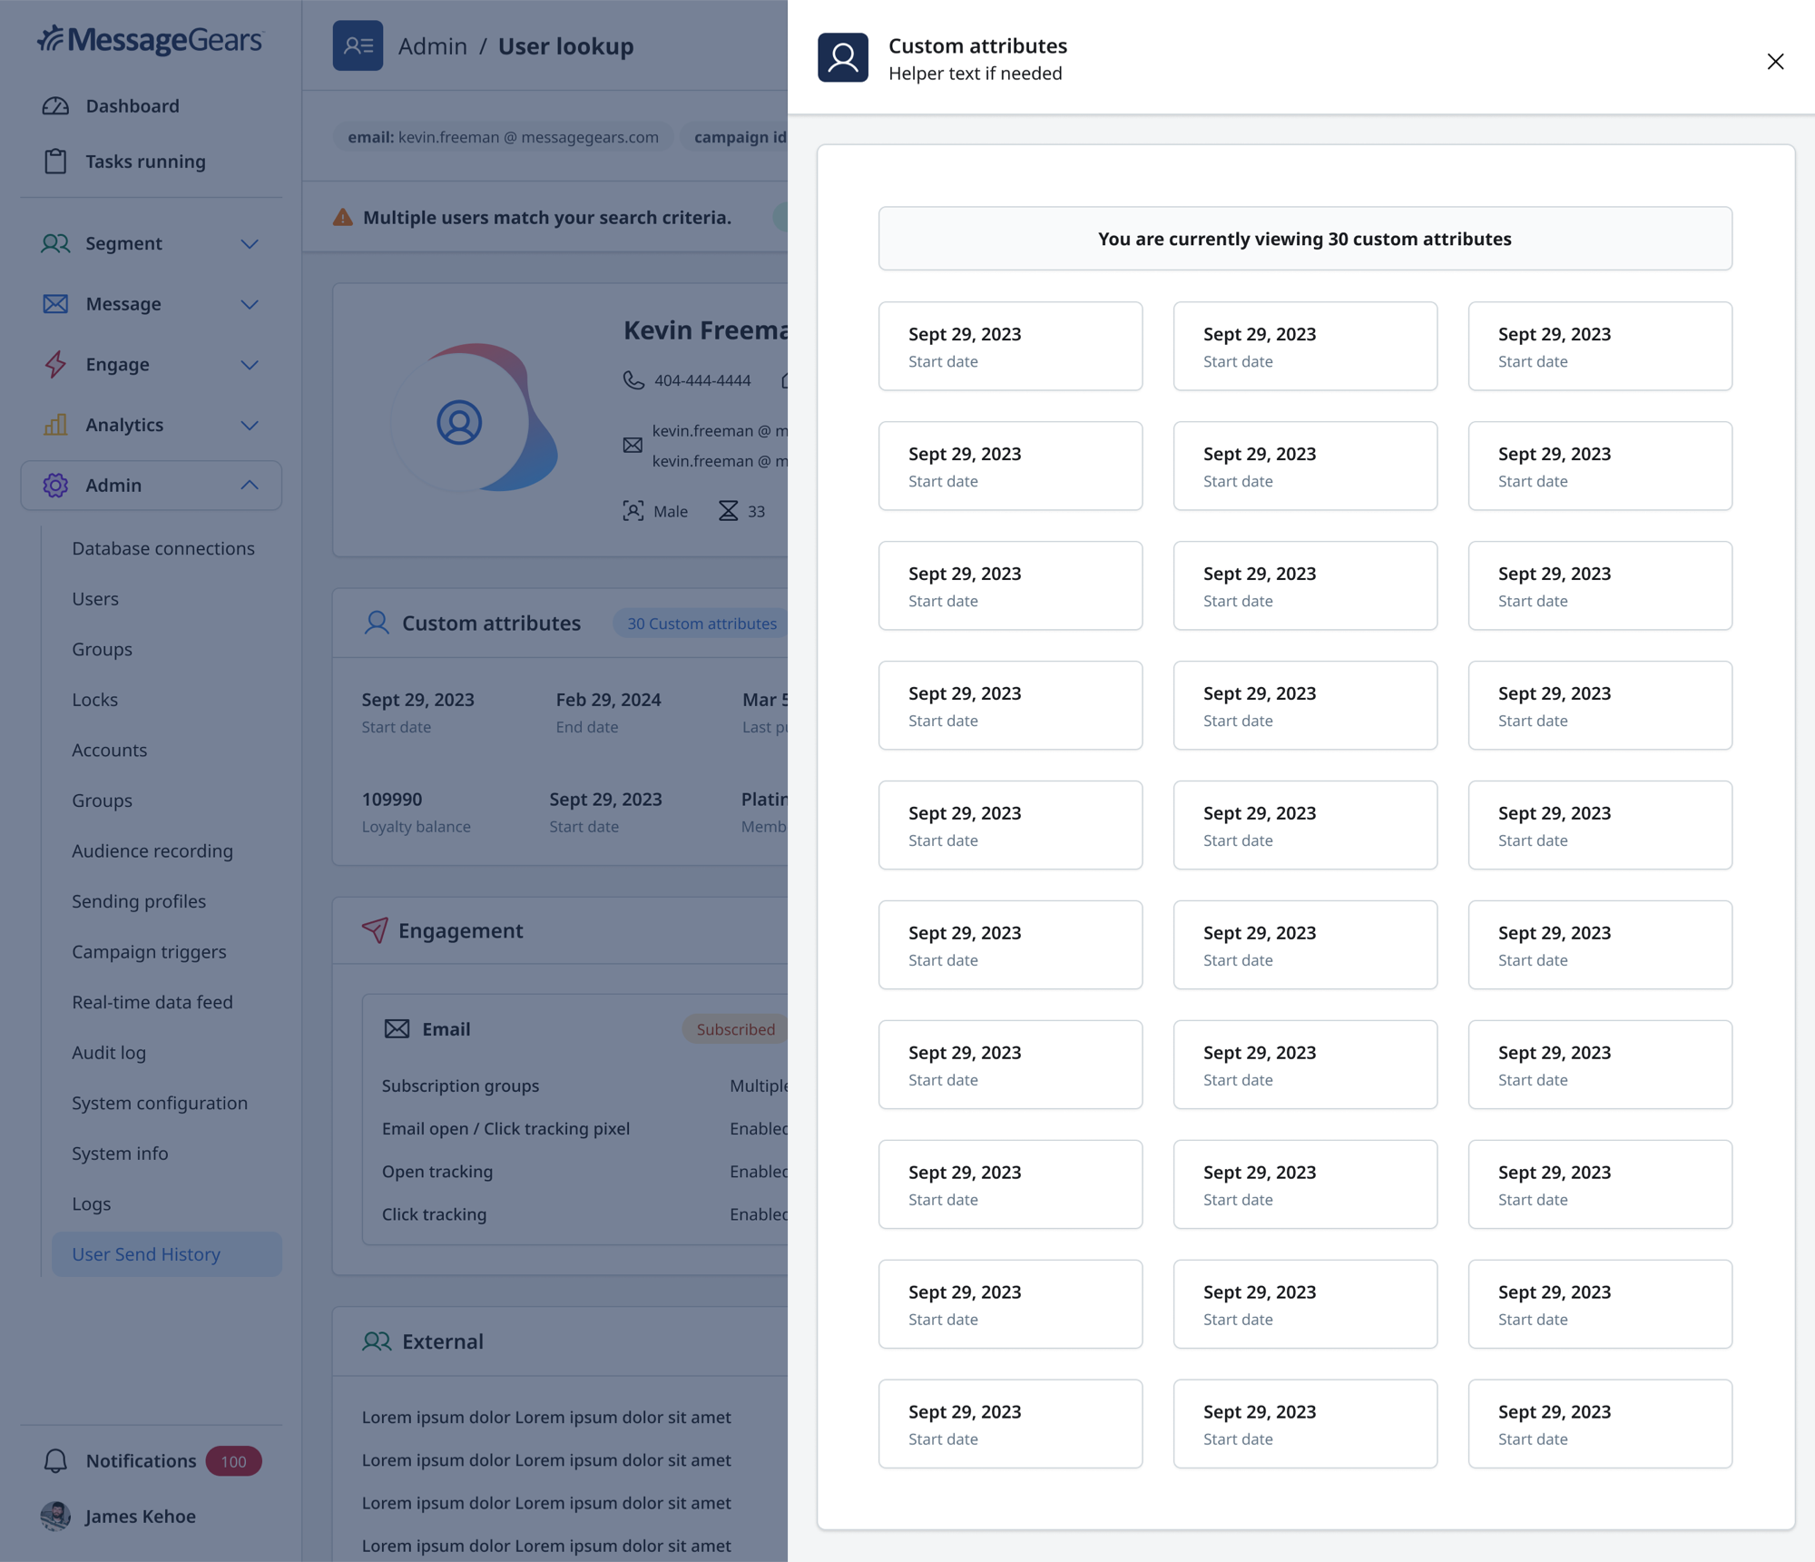Click 'Helper text if needed' subtitle
The width and height of the screenshot is (1815, 1562).
click(975, 73)
